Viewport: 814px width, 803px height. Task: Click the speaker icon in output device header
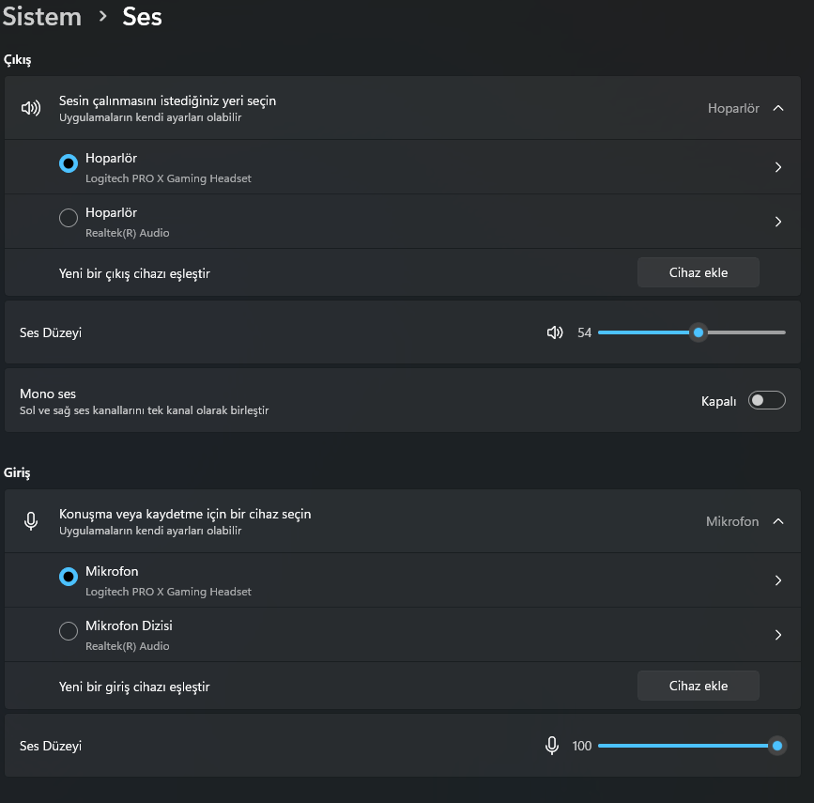click(31, 108)
